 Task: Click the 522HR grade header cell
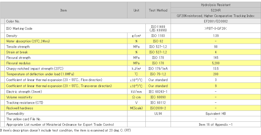[216, 10]
